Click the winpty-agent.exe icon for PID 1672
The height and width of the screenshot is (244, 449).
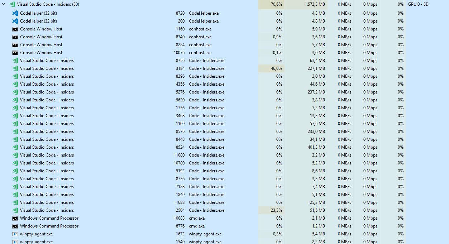pos(15,234)
